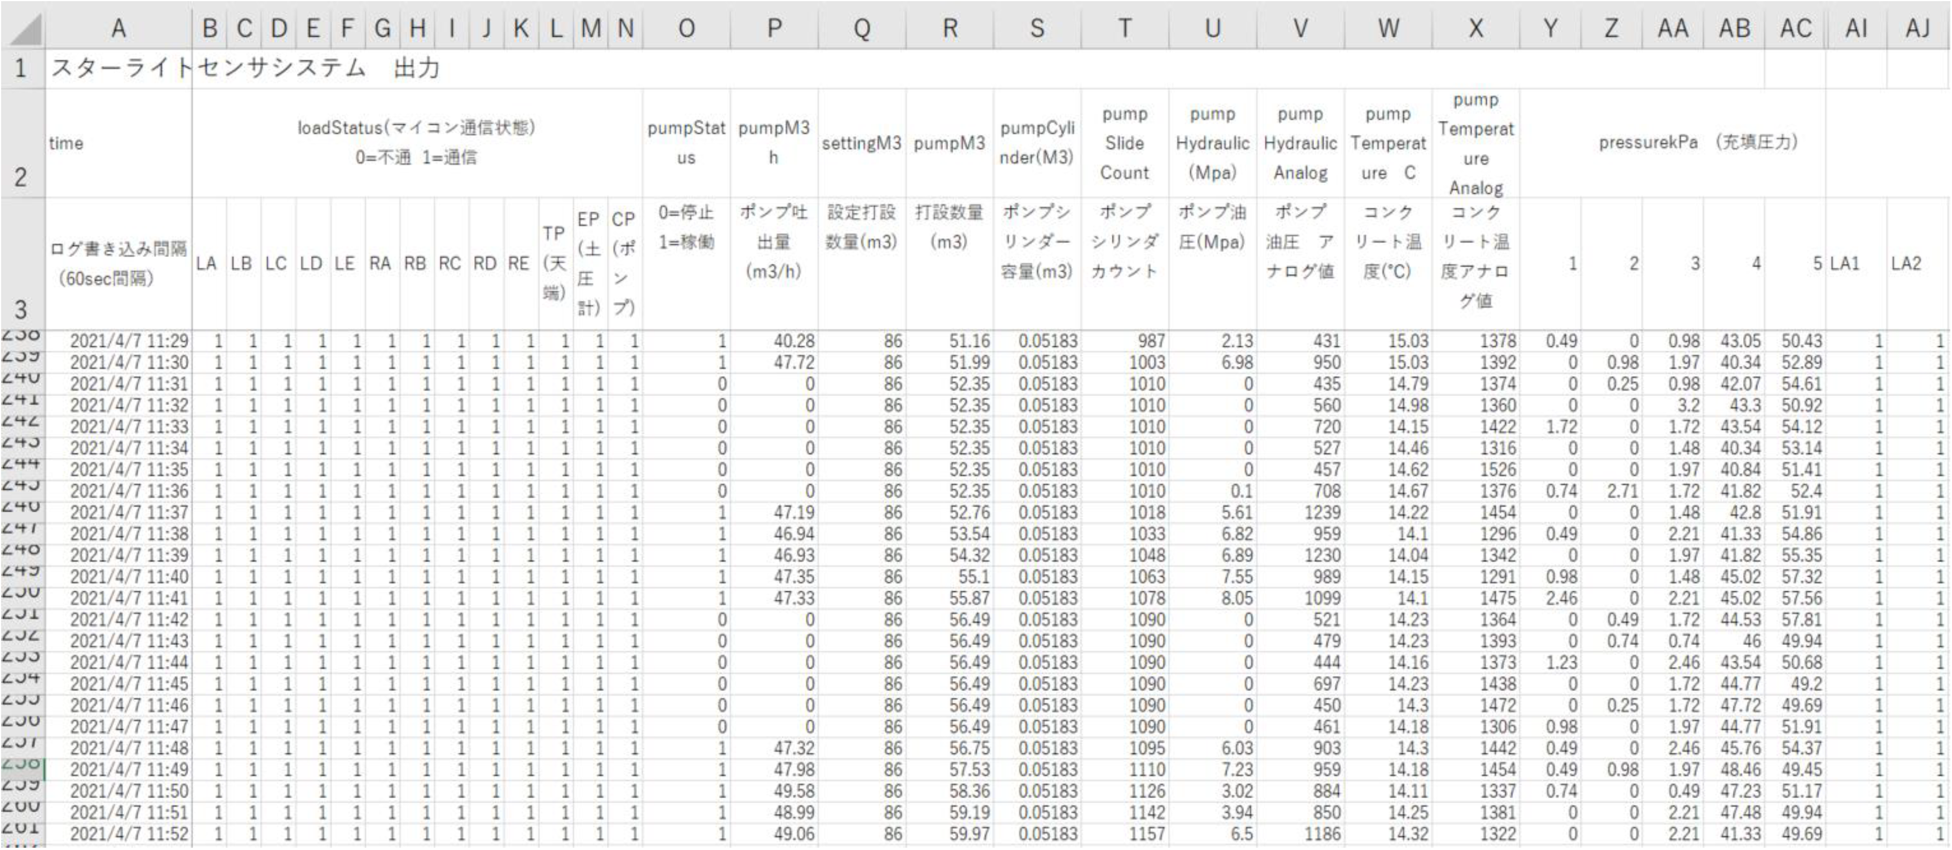
Task: Click the loadStatus(マイコン通信状態) merged header
Action: pyautogui.click(x=417, y=143)
